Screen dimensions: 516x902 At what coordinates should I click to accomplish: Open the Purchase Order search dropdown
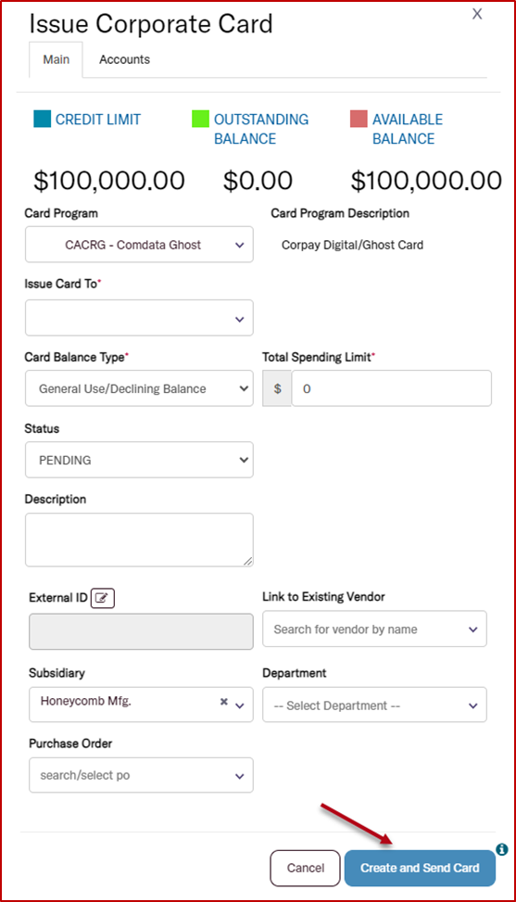(142, 775)
